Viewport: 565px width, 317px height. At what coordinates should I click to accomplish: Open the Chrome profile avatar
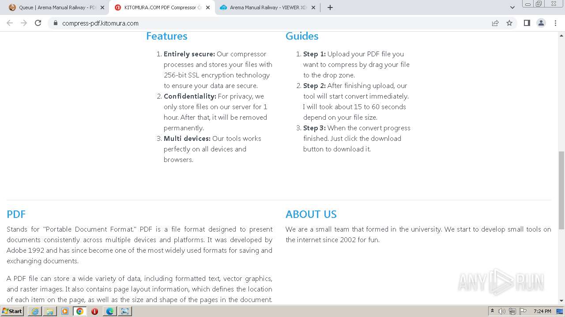(x=541, y=23)
